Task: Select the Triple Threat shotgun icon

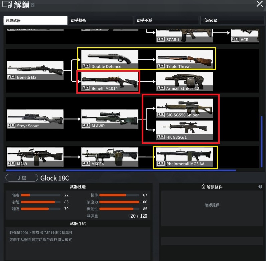Action: 184,60
